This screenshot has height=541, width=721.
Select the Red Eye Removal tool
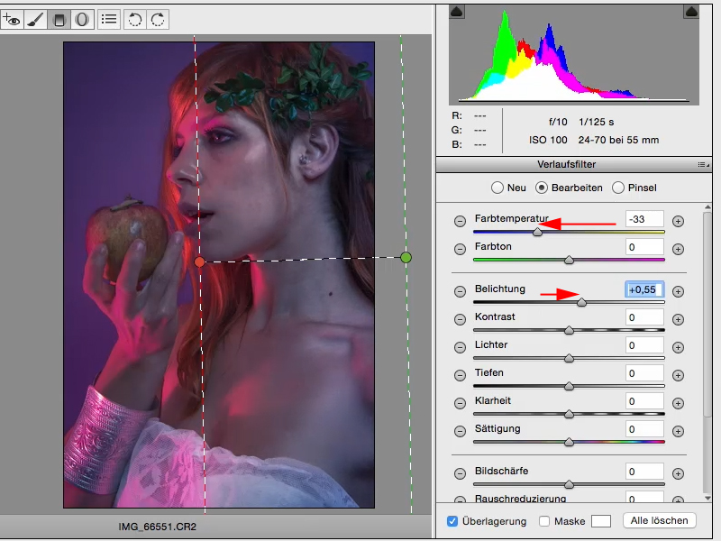[12, 19]
